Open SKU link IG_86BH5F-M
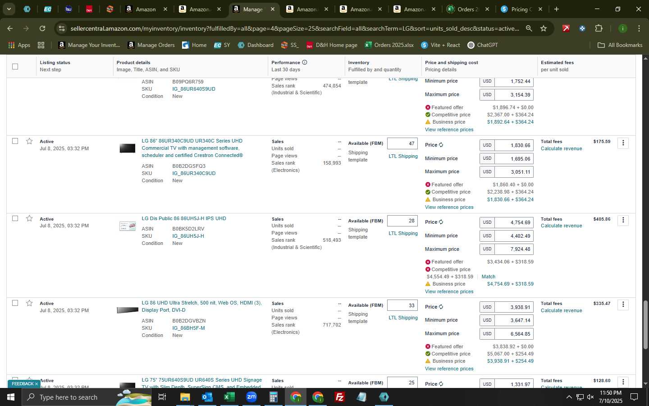The width and height of the screenshot is (649, 406). [188, 328]
